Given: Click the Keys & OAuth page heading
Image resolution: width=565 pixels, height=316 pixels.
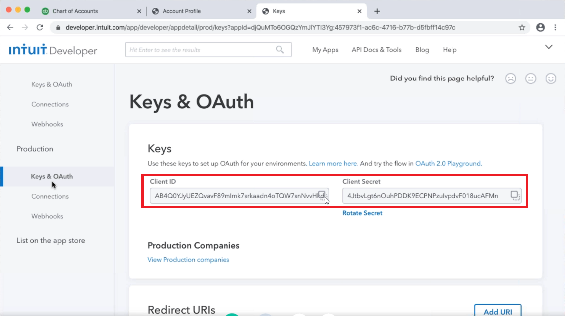Looking at the screenshot, I should pos(192,102).
